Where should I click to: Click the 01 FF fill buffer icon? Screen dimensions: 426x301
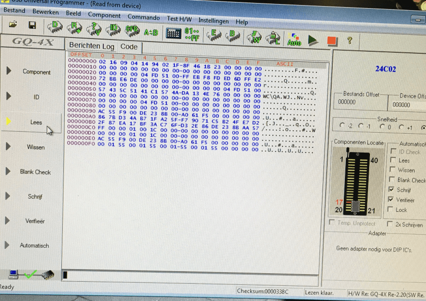(192, 34)
